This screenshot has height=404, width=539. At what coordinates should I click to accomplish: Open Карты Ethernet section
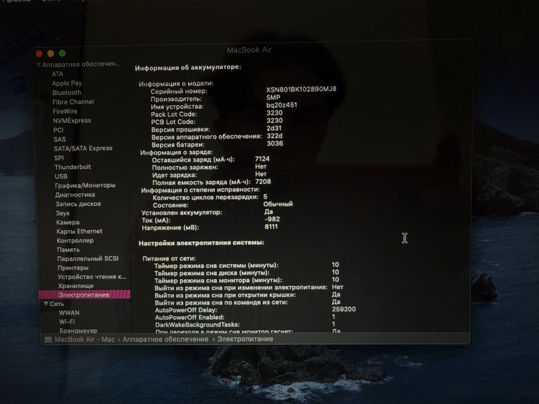[79, 231]
